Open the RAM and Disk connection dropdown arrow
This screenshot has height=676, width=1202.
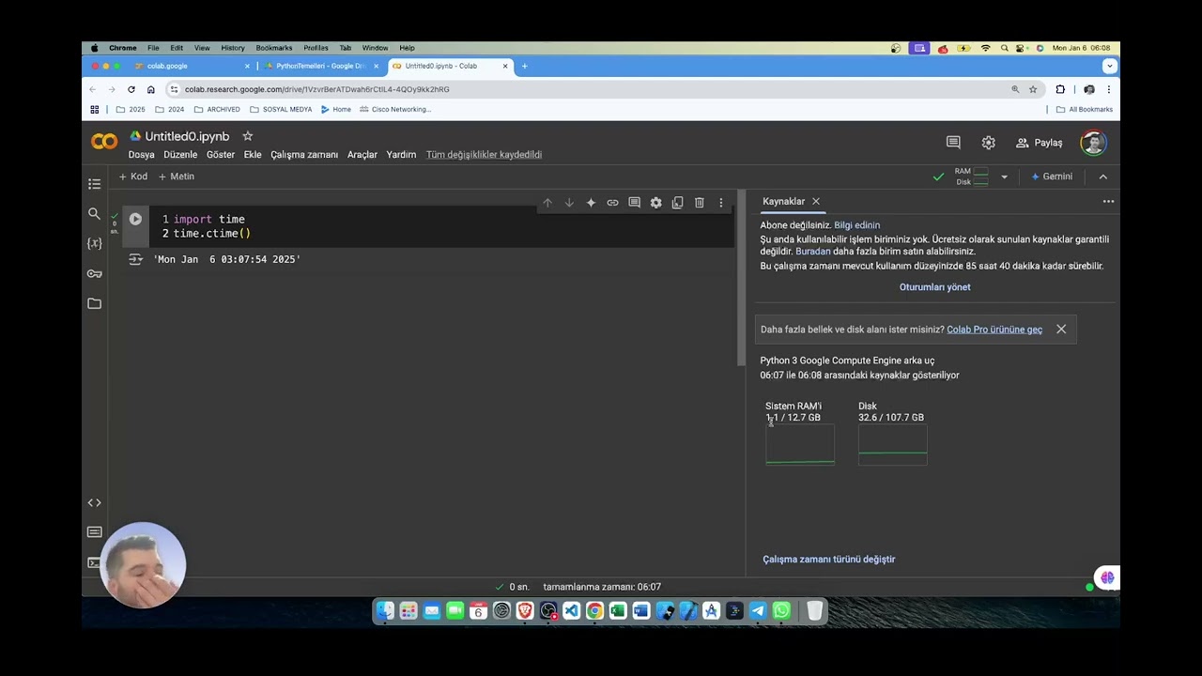tap(1004, 177)
